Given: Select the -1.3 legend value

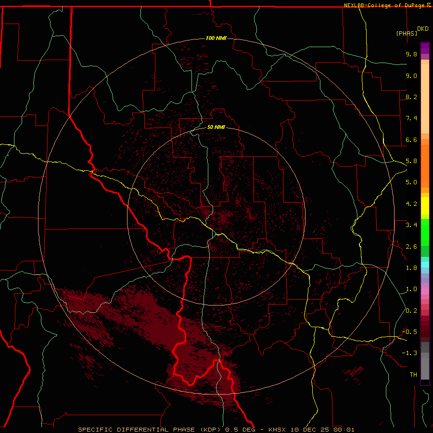Looking at the screenshot, I should [x=409, y=354].
